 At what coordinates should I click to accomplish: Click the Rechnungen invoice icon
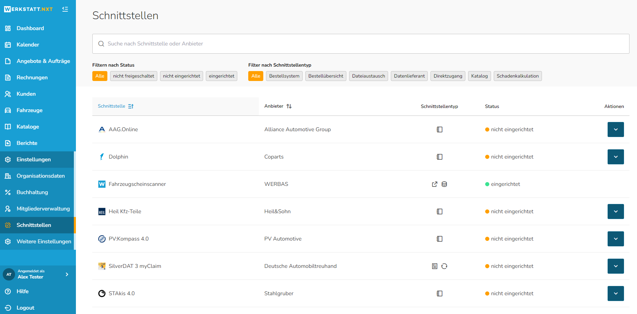(8, 78)
